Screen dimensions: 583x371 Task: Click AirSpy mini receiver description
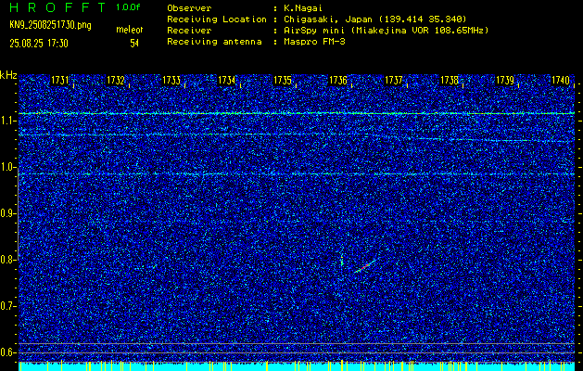[387, 30]
